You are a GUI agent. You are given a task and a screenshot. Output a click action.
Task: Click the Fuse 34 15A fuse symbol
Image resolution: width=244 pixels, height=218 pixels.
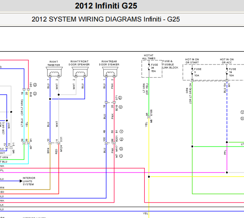click(149, 67)
